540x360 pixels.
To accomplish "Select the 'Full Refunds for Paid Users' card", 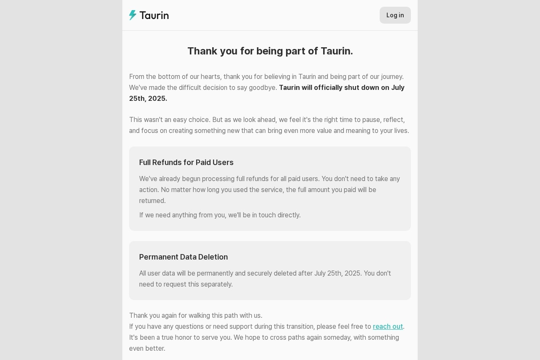I will click(x=270, y=189).
